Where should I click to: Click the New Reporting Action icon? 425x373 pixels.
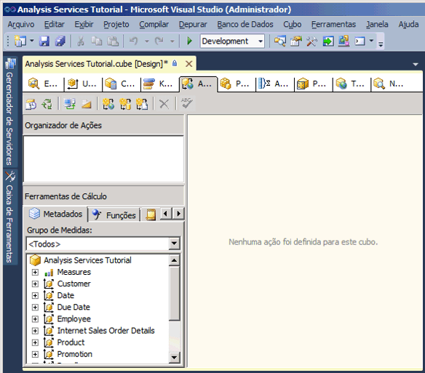142,104
